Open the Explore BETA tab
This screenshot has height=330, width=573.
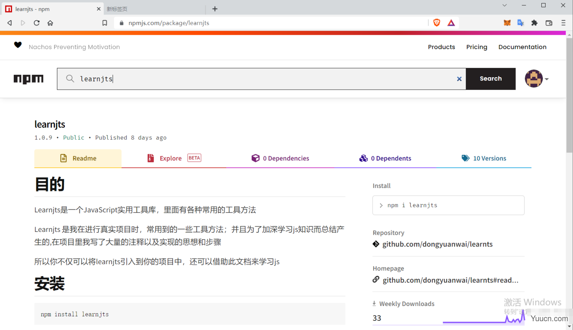174,158
